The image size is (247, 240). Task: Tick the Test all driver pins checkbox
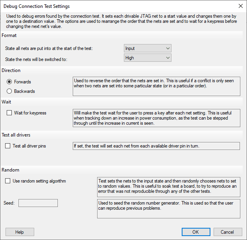(x=7, y=146)
